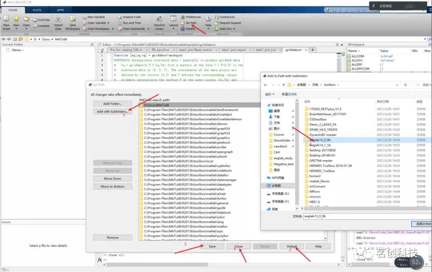The image size is (432, 272).
Task: Open eeglab_study in sidebar
Action: click(x=283, y=158)
